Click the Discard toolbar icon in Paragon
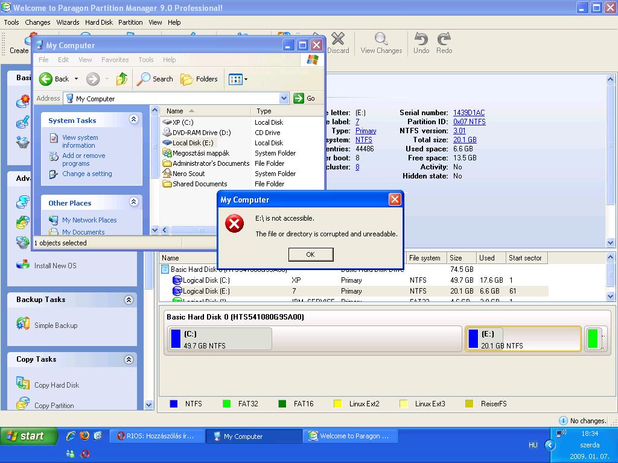The image size is (618, 463). pyautogui.click(x=338, y=43)
